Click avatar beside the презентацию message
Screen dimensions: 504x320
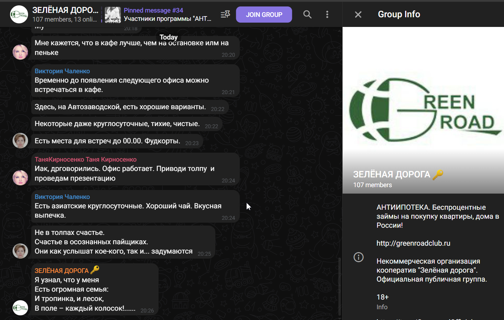tap(20, 177)
